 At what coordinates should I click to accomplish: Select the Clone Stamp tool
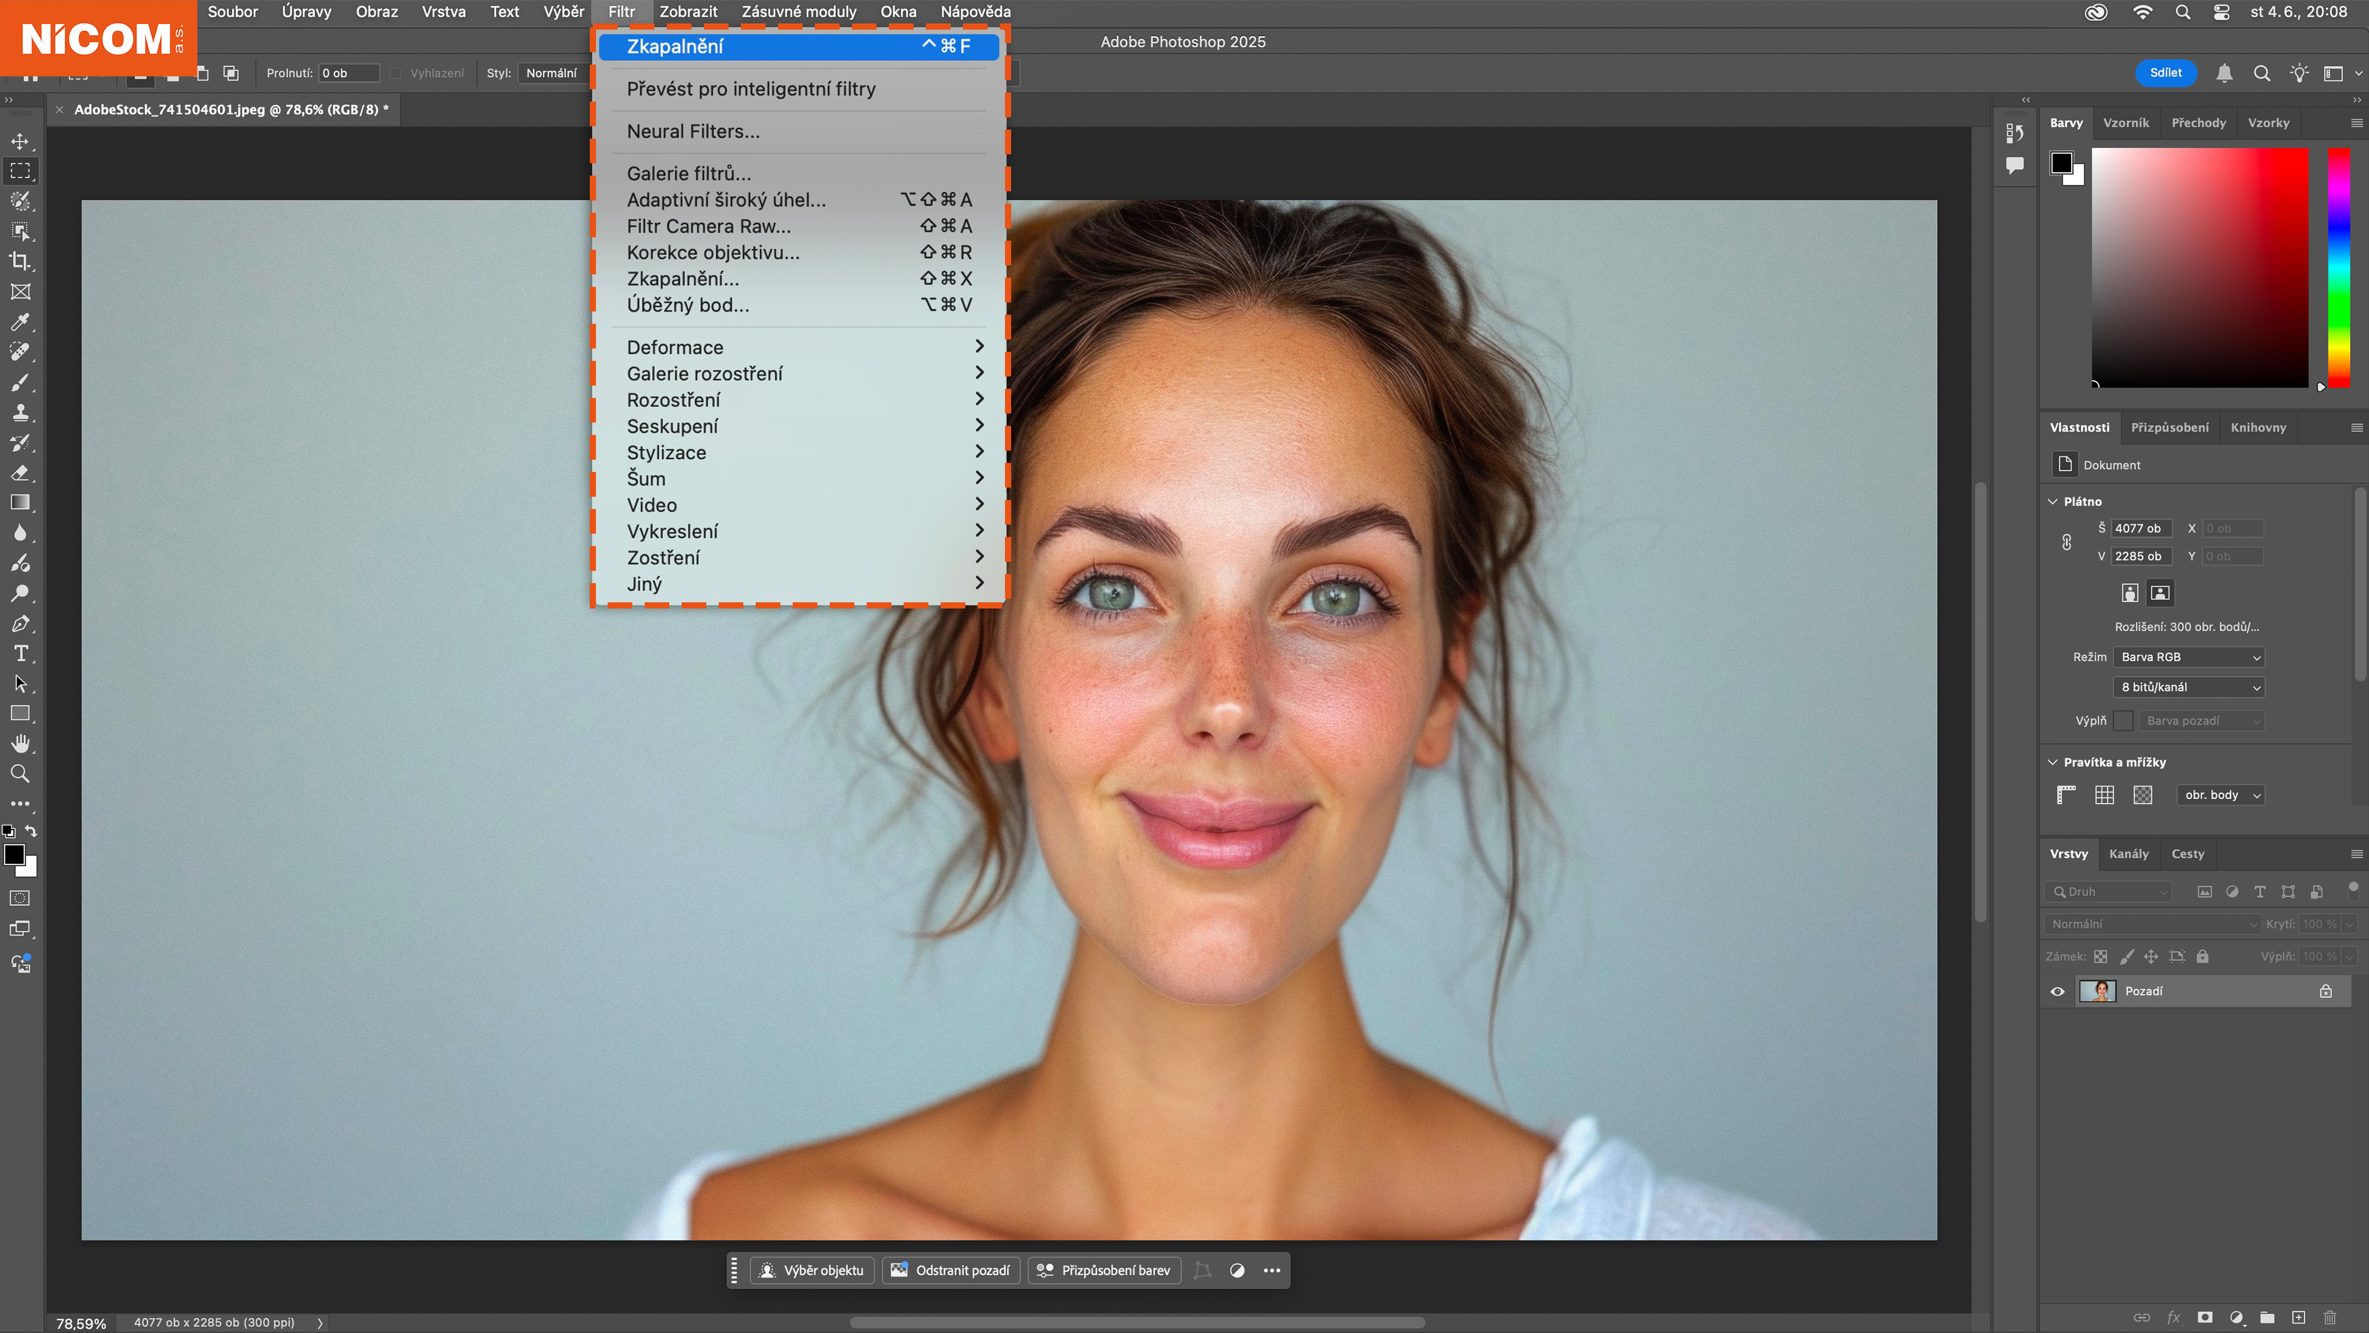pyautogui.click(x=20, y=412)
